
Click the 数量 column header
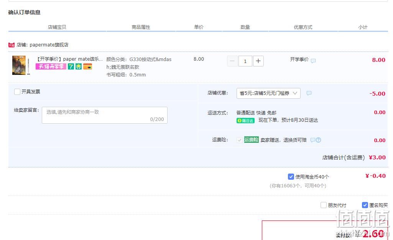tap(245, 27)
